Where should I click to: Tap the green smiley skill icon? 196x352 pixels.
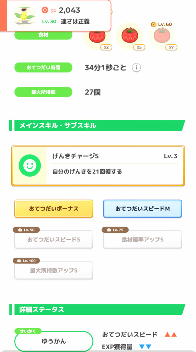coord(30,166)
